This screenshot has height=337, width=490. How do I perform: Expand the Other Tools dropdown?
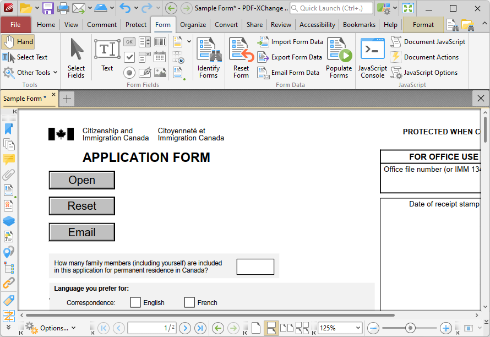point(55,73)
